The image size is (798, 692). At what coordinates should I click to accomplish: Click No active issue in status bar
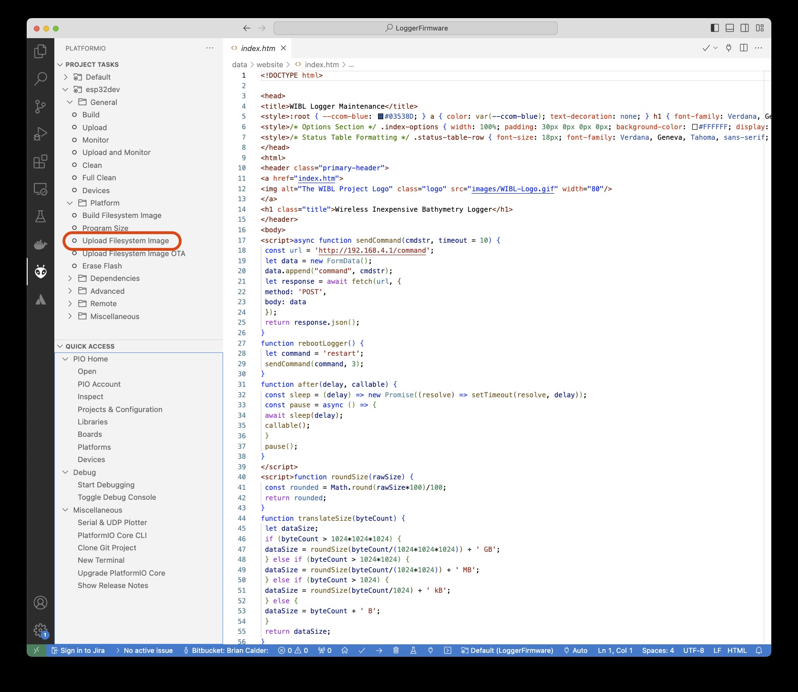(144, 651)
